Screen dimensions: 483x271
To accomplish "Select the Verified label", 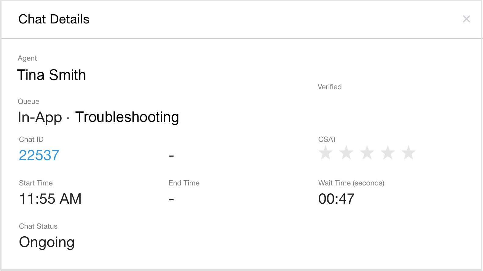I will coord(330,87).
